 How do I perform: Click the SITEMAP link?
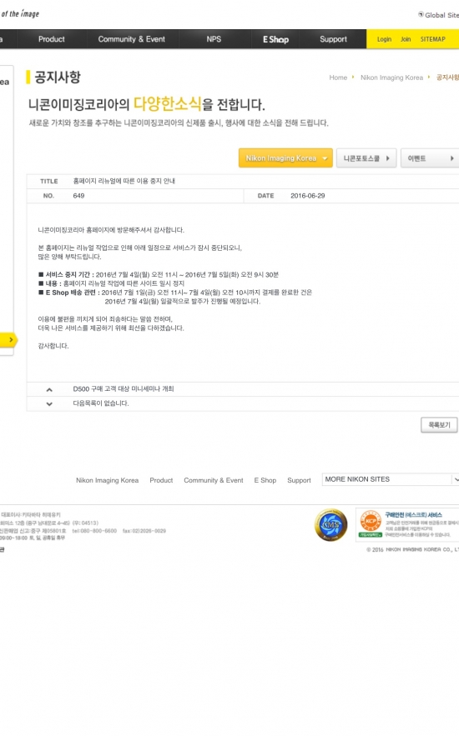coord(432,39)
